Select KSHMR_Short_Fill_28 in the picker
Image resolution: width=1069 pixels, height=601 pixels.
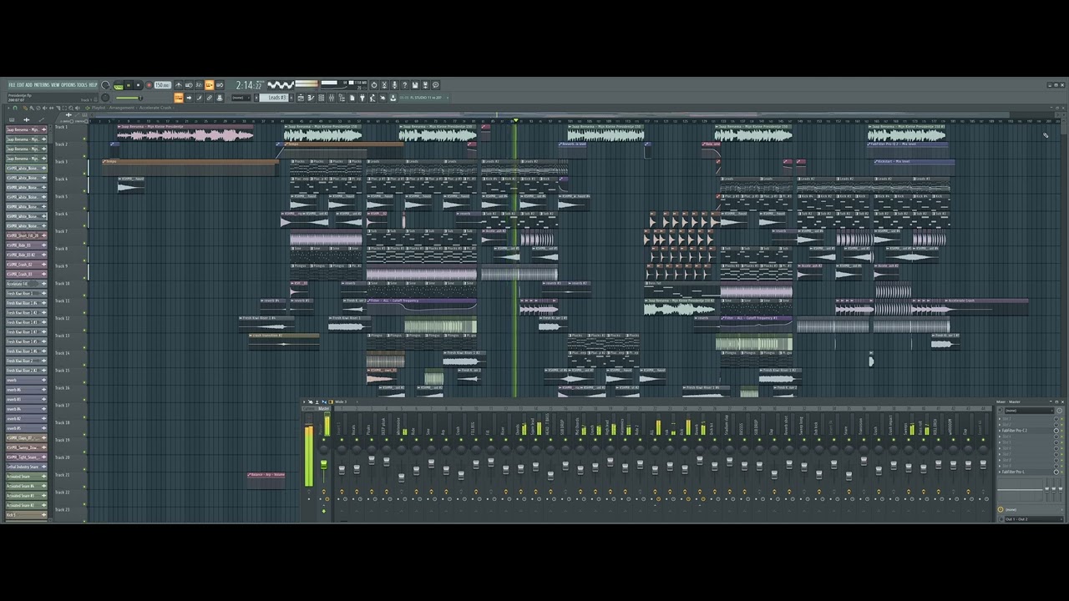tap(26, 235)
